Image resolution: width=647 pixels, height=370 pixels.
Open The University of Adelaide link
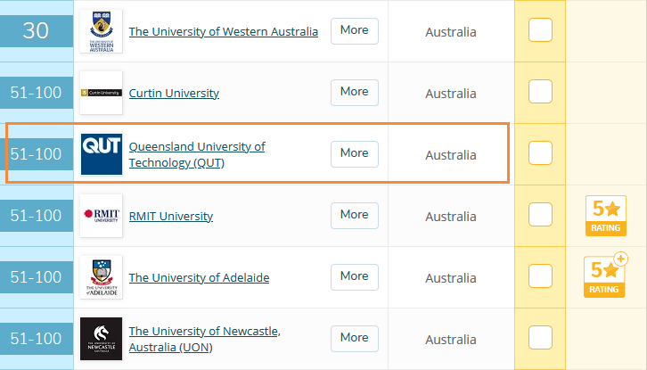click(x=199, y=278)
